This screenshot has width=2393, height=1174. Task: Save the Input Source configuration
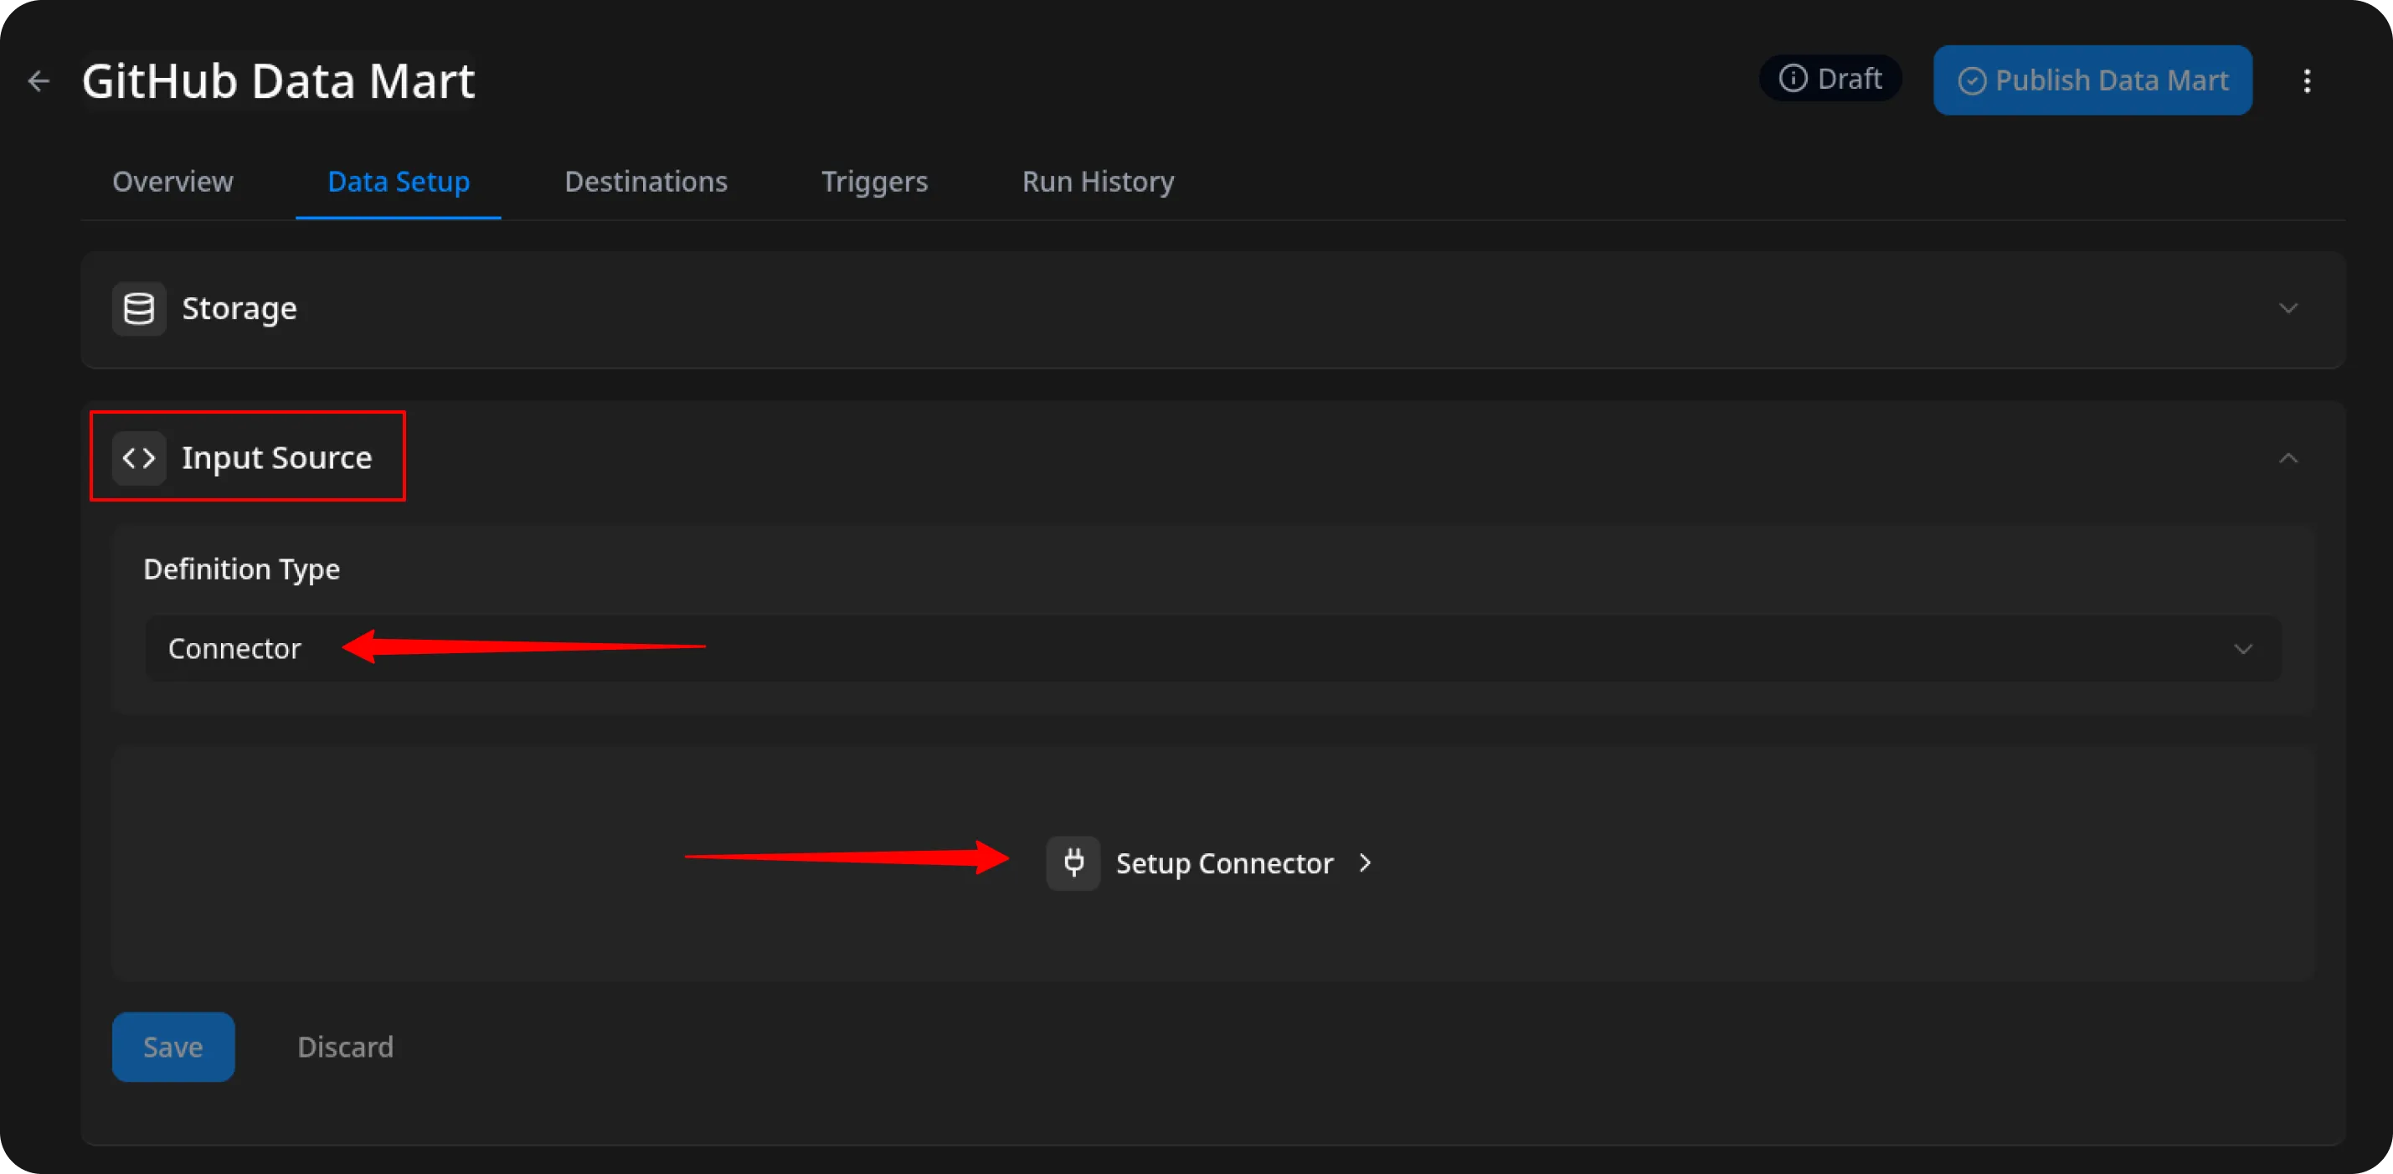pyautogui.click(x=172, y=1047)
